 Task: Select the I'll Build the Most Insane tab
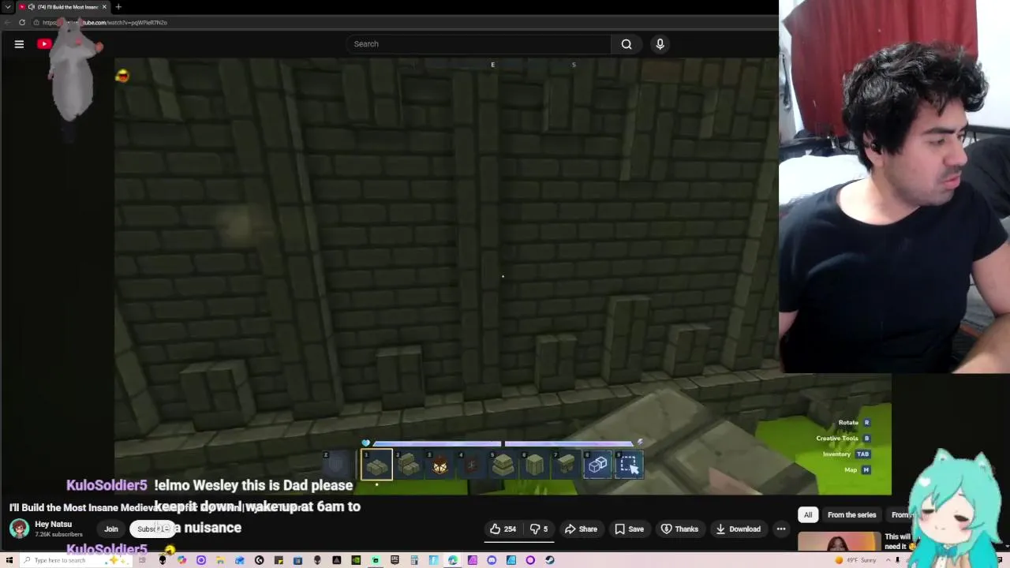coord(62,7)
